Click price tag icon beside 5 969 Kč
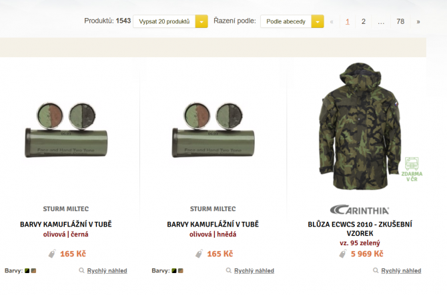447x295 pixels. pyautogui.click(x=344, y=254)
